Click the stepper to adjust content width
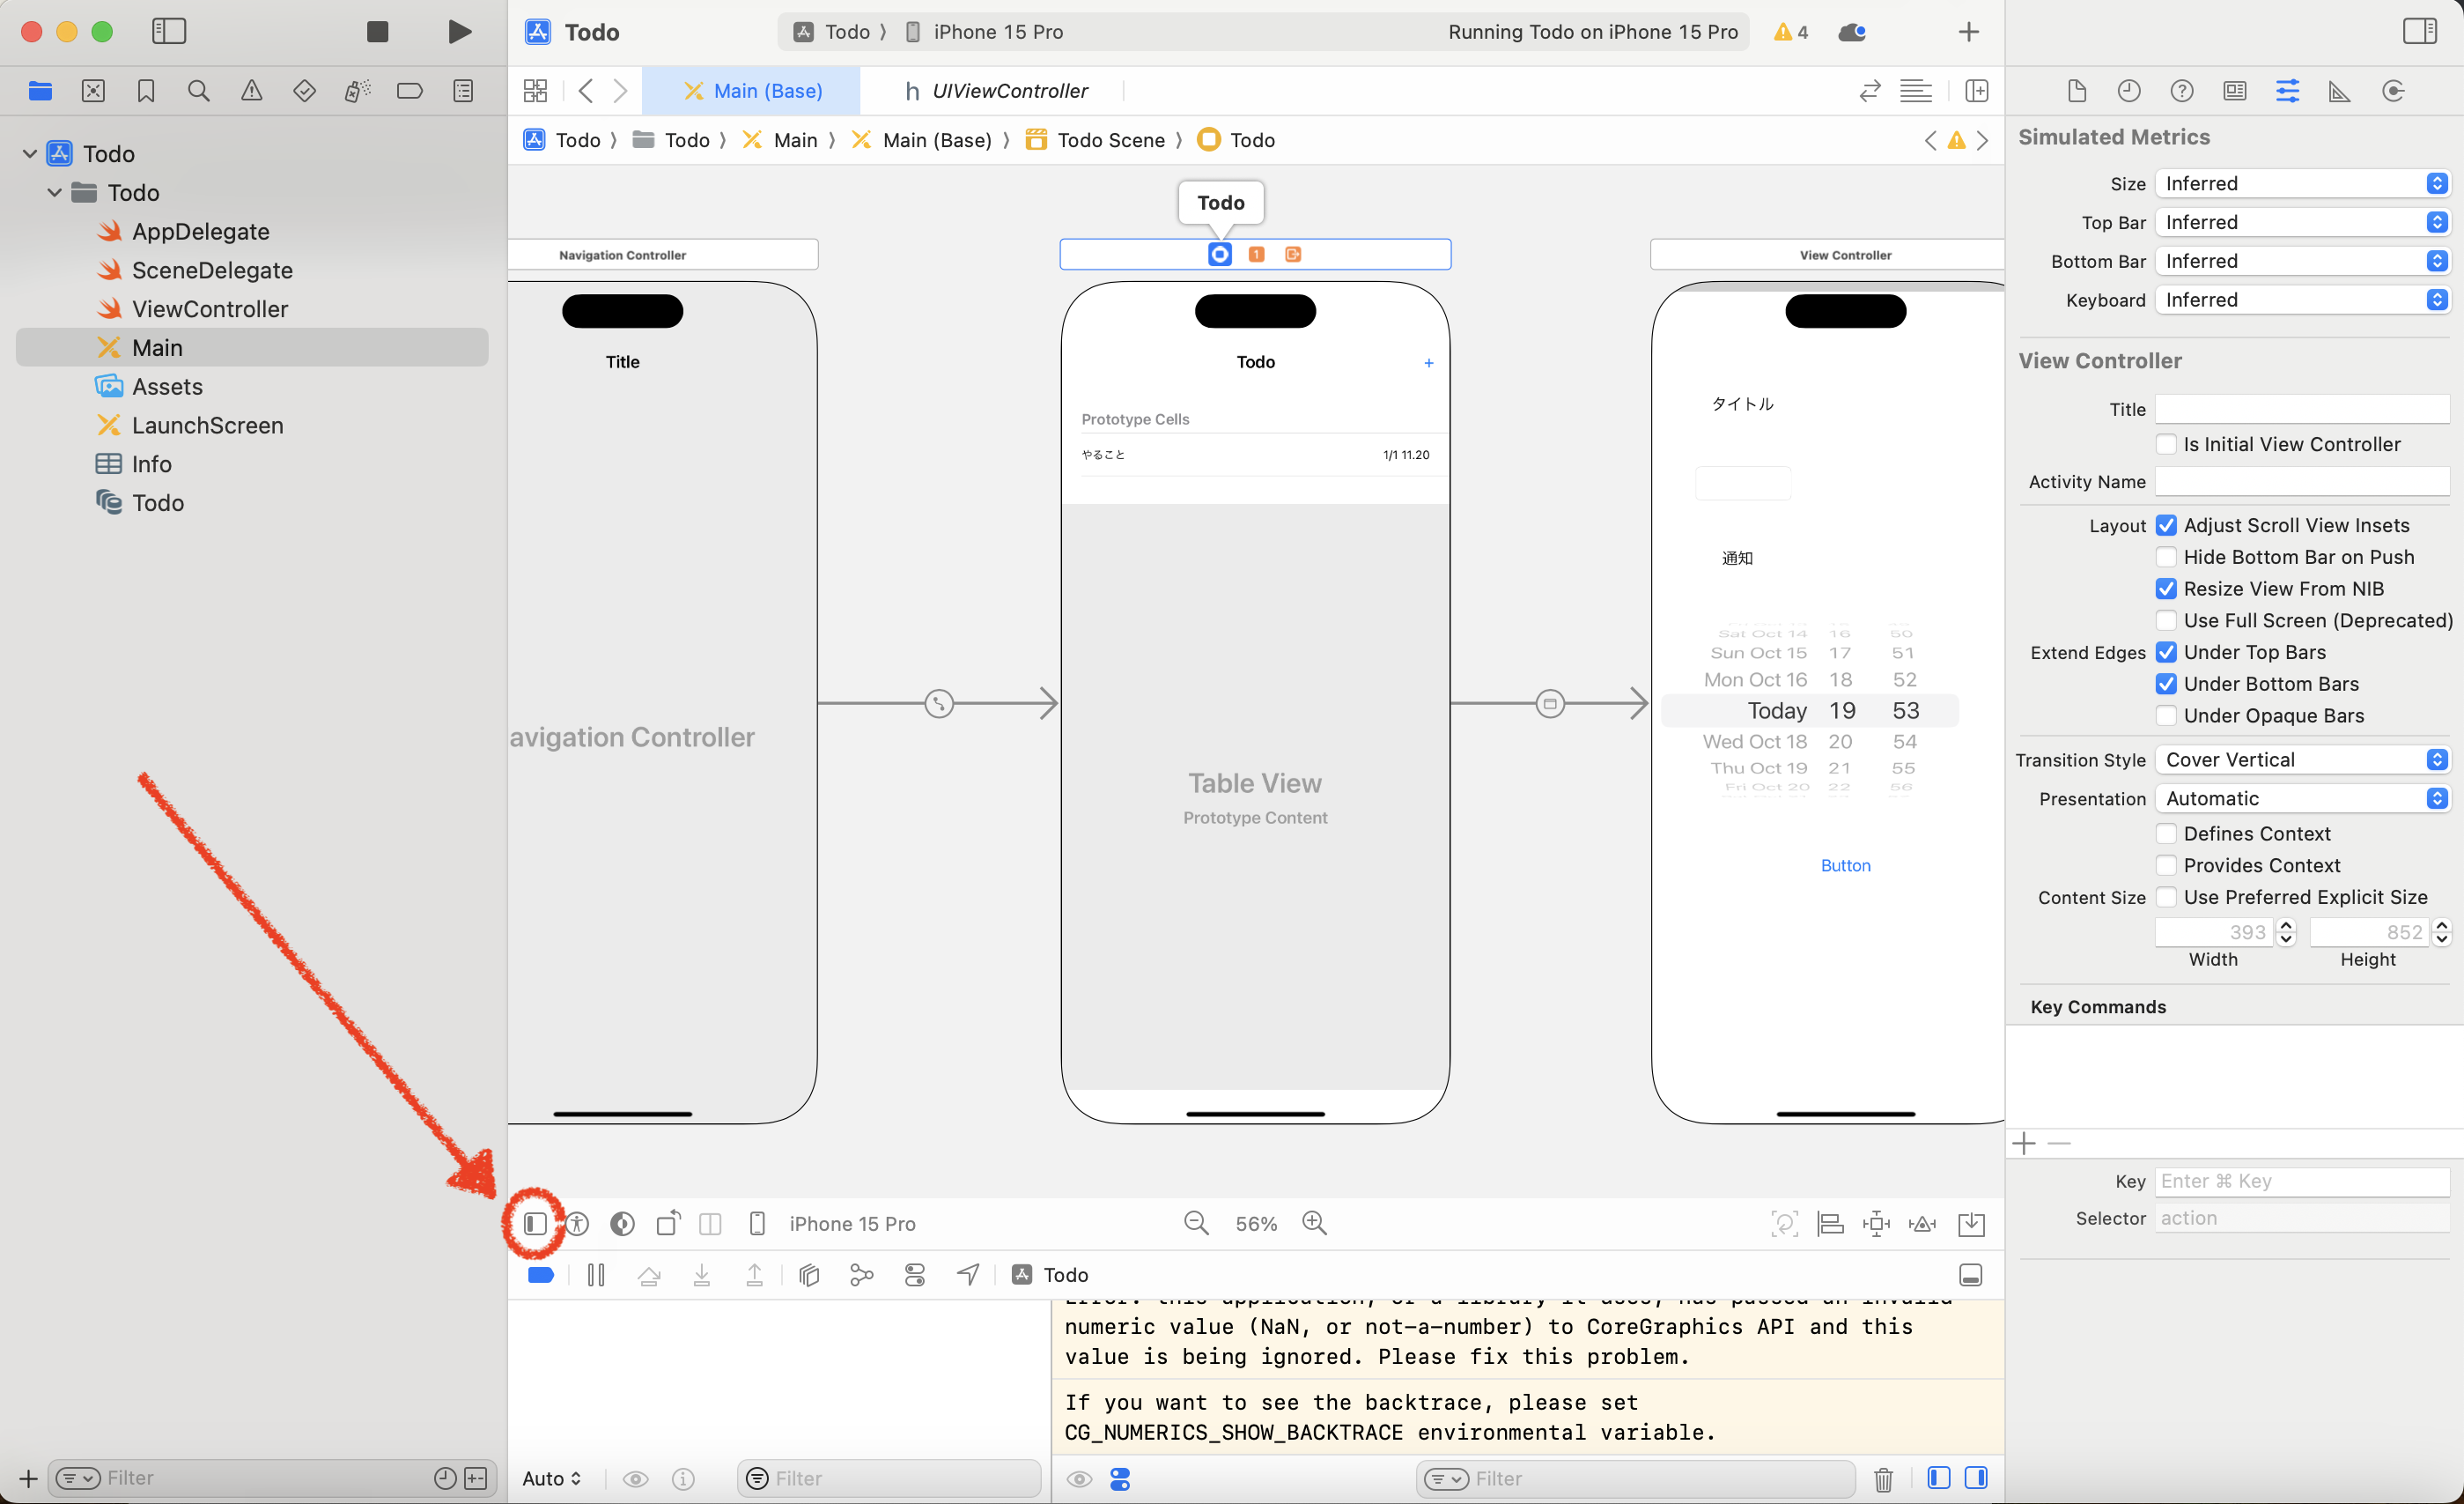The height and width of the screenshot is (1504, 2464). (2284, 931)
